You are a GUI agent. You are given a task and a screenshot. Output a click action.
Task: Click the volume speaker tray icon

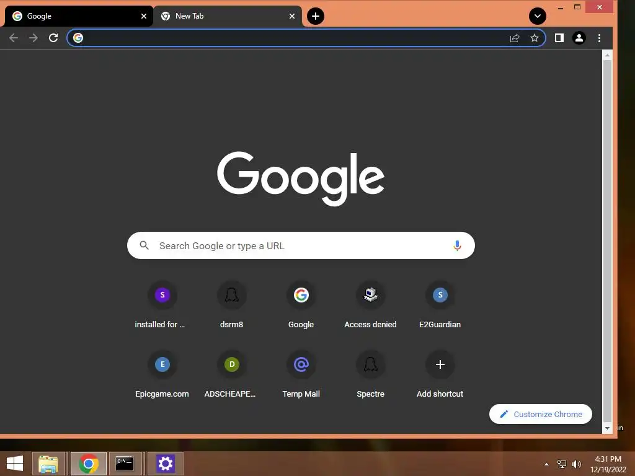point(577,464)
